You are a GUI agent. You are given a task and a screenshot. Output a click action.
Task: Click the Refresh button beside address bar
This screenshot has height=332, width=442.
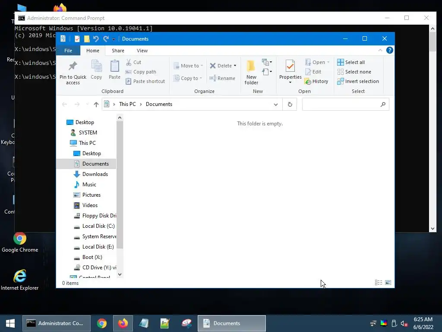click(290, 105)
